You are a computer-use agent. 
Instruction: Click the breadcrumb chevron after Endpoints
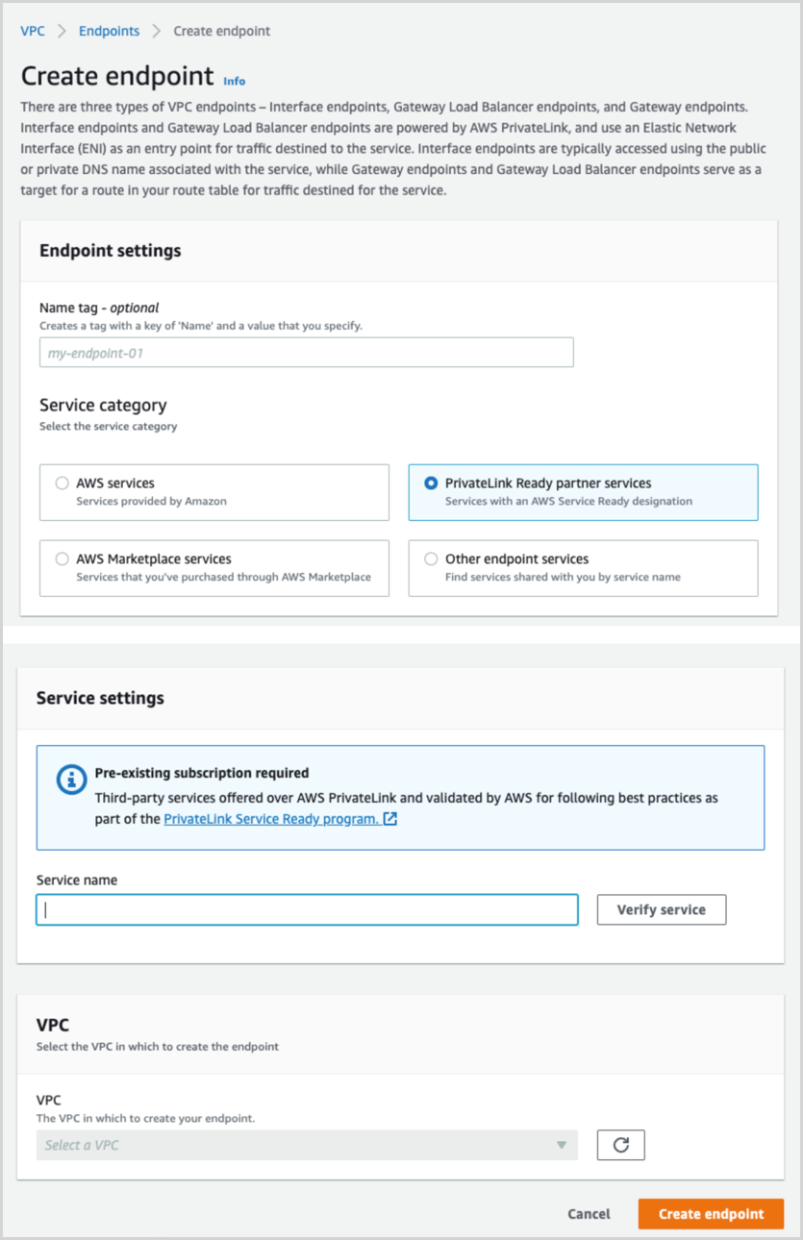pyautogui.click(x=157, y=31)
